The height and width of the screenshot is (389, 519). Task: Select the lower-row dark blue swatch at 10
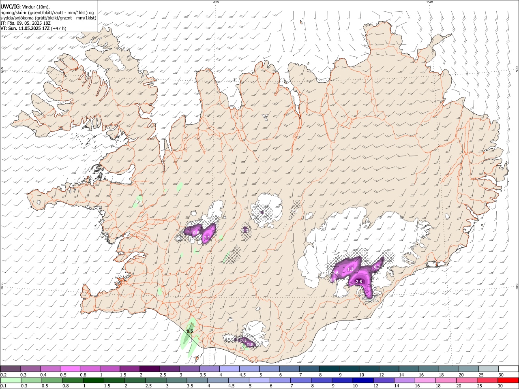(363, 380)
